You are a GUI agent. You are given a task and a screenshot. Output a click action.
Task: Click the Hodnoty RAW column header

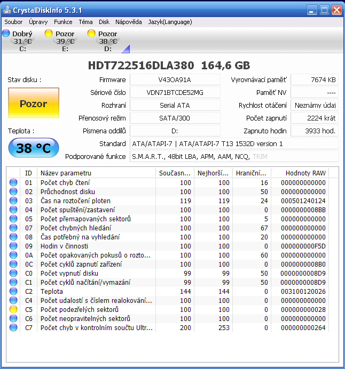pyautogui.click(x=300, y=173)
